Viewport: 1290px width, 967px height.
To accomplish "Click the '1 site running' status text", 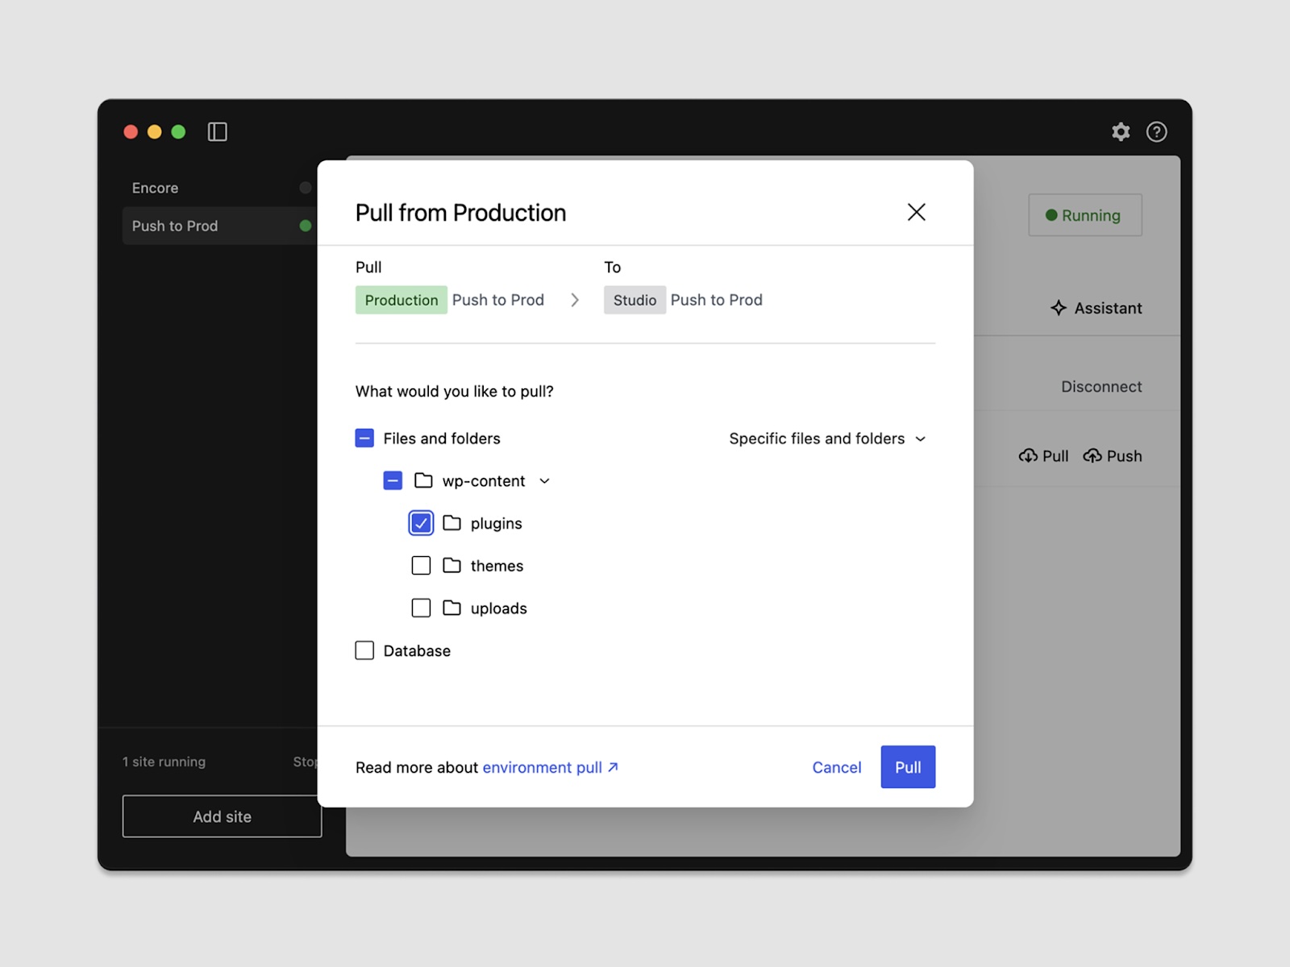I will (164, 762).
